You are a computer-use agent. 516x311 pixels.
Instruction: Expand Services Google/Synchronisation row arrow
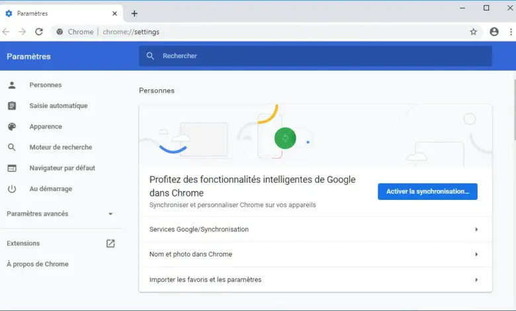pyautogui.click(x=476, y=230)
